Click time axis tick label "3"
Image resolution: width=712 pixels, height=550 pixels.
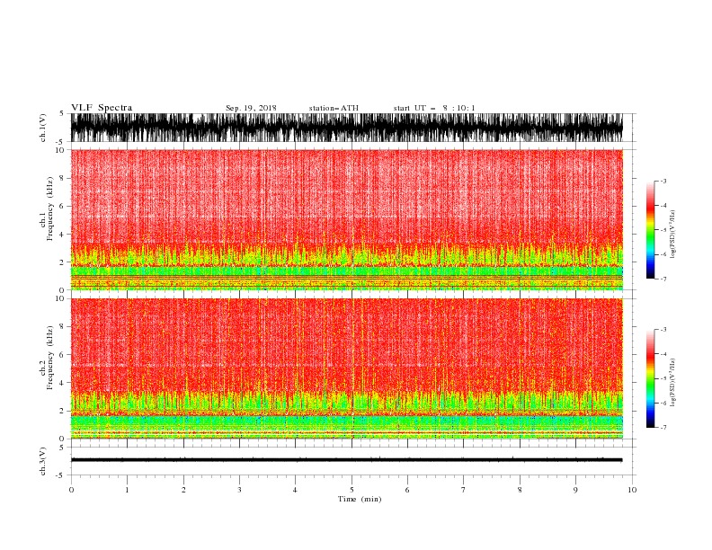(x=239, y=490)
